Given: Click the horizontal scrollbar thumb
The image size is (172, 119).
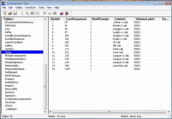Looking at the screenshot, I should 109,112.
